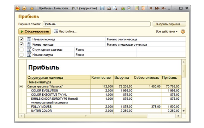The width and height of the screenshot is (204, 128).
Task: Collapse the Салон красоты "Меланж" group
Action: 21,86
